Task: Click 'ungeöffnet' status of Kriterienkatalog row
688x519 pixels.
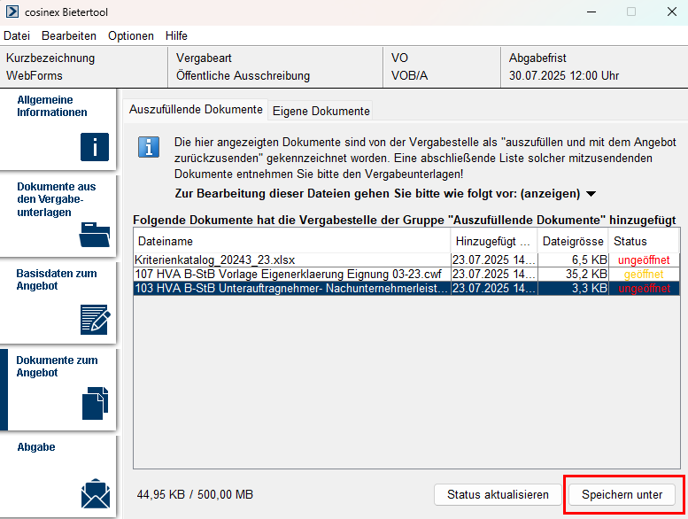Action: click(644, 259)
